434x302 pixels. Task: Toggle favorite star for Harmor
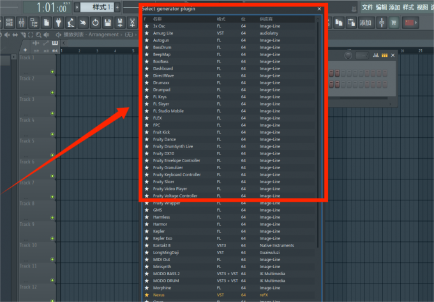click(x=147, y=224)
